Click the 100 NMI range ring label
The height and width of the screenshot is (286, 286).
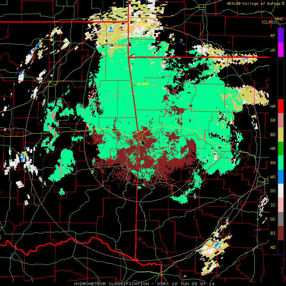[x=143, y=25]
